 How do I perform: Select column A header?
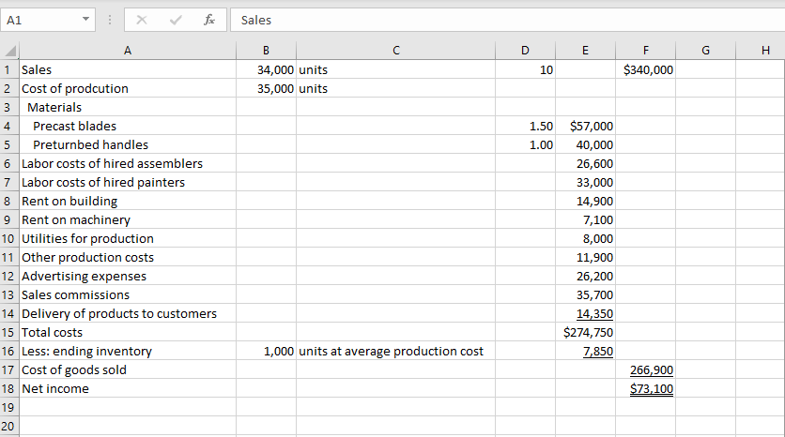[128, 51]
